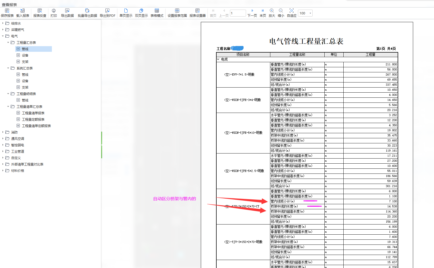Switch to 双页显示 double page view
The width and height of the screenshot is (434, 268).
click(x=141, y=13)
